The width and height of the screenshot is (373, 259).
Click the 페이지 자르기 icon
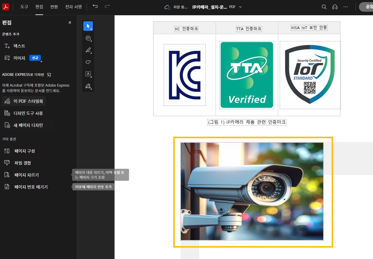coord(7,175)
